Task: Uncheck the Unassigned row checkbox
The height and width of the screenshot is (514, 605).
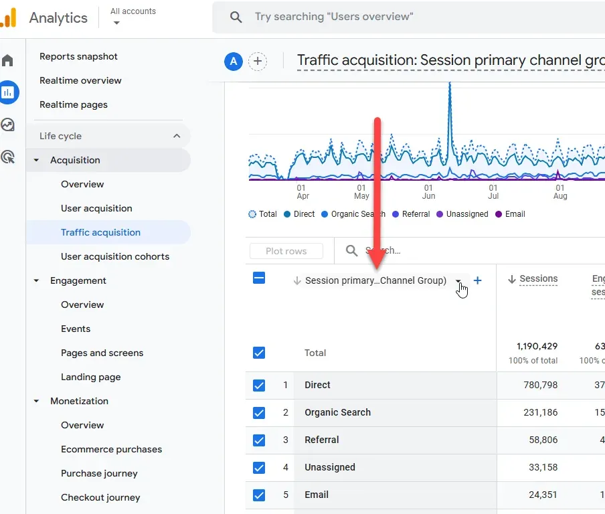Action: click(259, 468)
